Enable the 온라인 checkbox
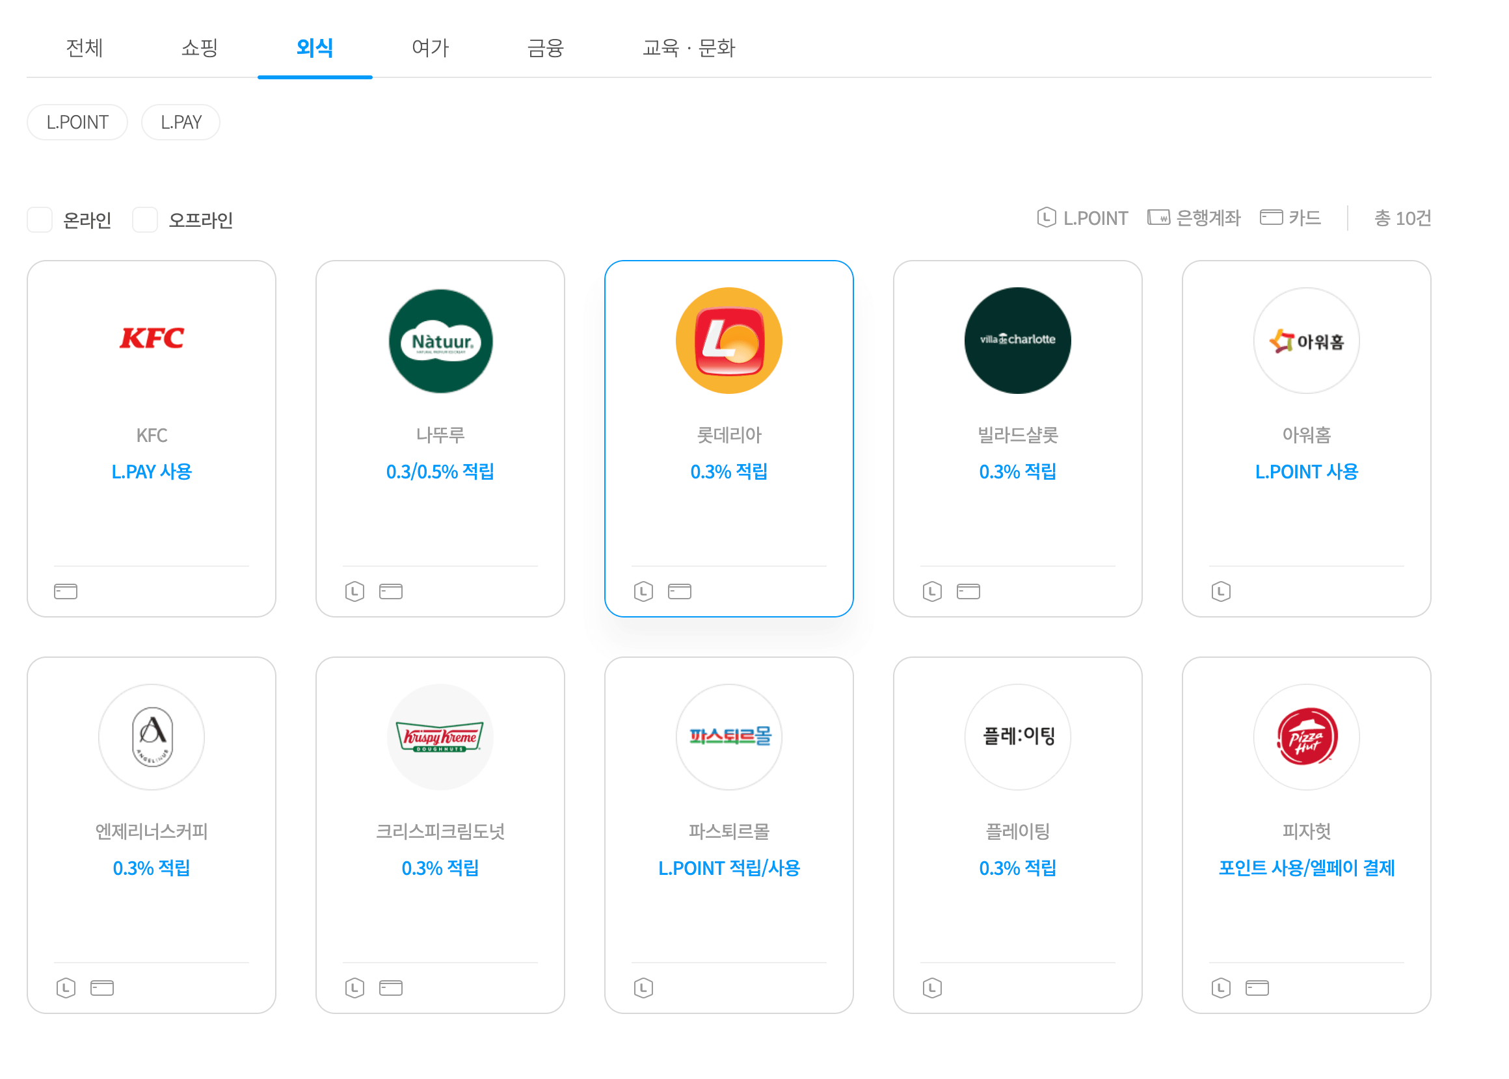Image resolution: width=1509 pixels, height=1079 pixels. click(40, 219)
